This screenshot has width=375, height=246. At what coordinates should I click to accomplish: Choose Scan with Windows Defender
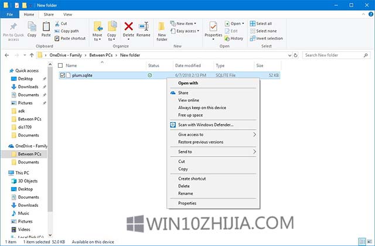click(205, 124)
